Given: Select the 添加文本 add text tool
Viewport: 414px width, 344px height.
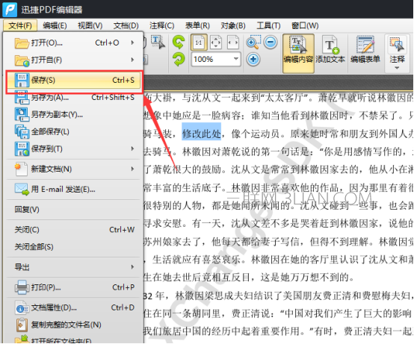Looking at the screenshot, I should click(330, 50).
